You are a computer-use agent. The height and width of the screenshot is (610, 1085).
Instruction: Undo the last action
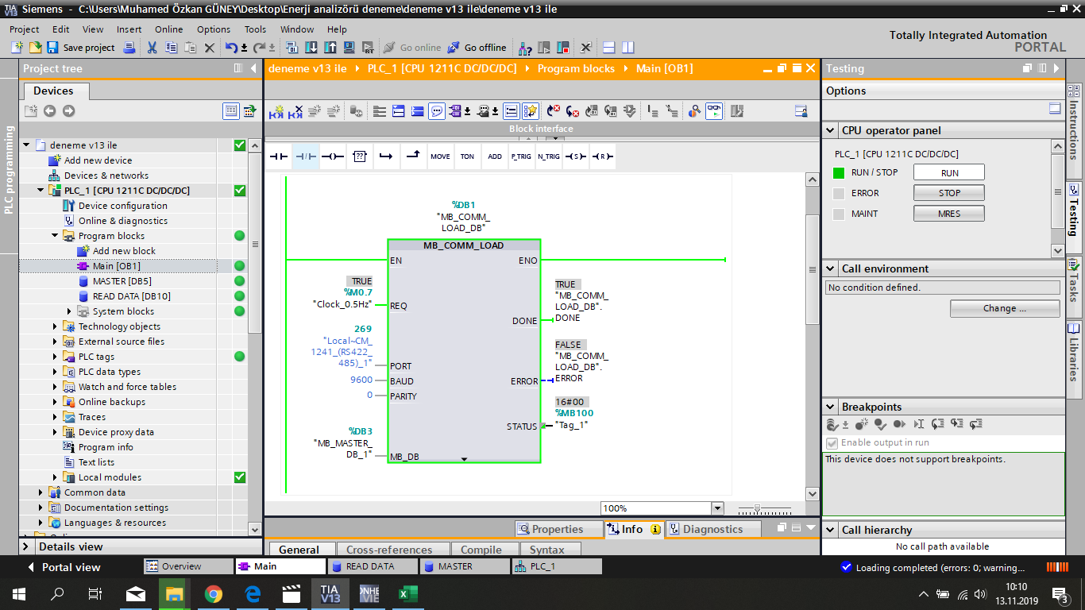231,48
